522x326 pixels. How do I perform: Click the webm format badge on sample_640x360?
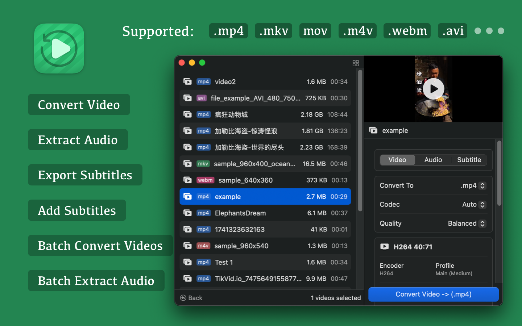click(205, 180)
